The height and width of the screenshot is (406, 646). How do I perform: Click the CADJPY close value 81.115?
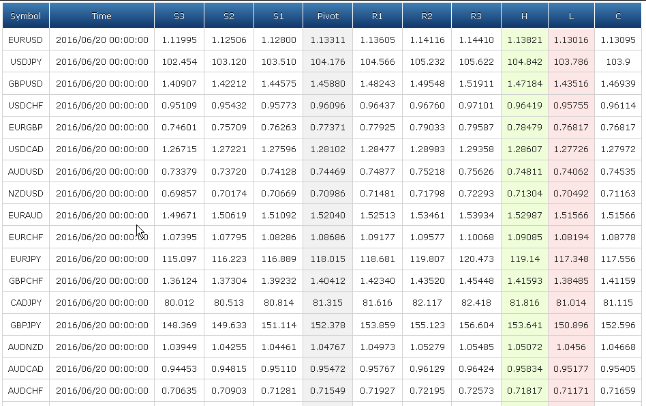coord(618,303)
